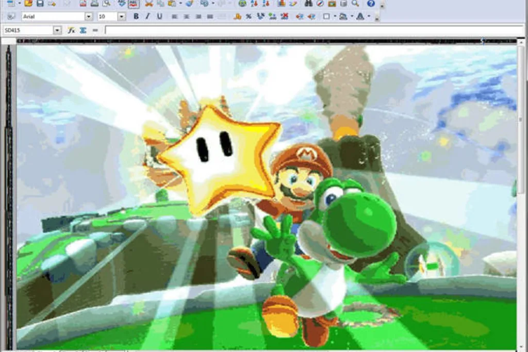528x352 pixels.
Task: Open the Function Wizard fx icon
Action: pyautogui.click(x=71, y=30)
